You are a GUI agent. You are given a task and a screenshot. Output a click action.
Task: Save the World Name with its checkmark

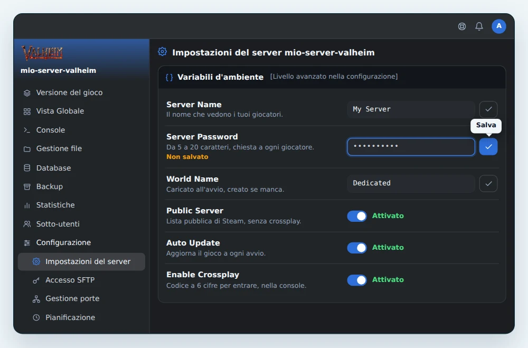[x=488, y=184]
